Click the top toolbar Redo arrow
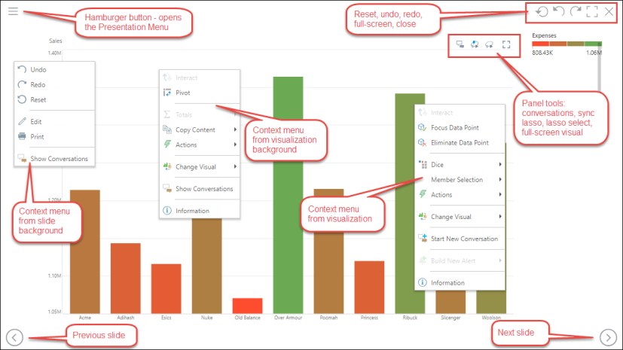The image size is (623, 350). coord(575,11)
